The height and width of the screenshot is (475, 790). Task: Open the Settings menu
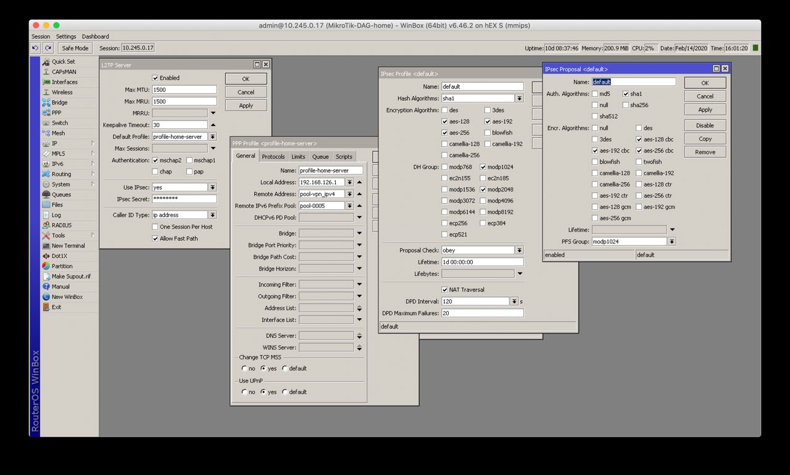click(66, 36)
